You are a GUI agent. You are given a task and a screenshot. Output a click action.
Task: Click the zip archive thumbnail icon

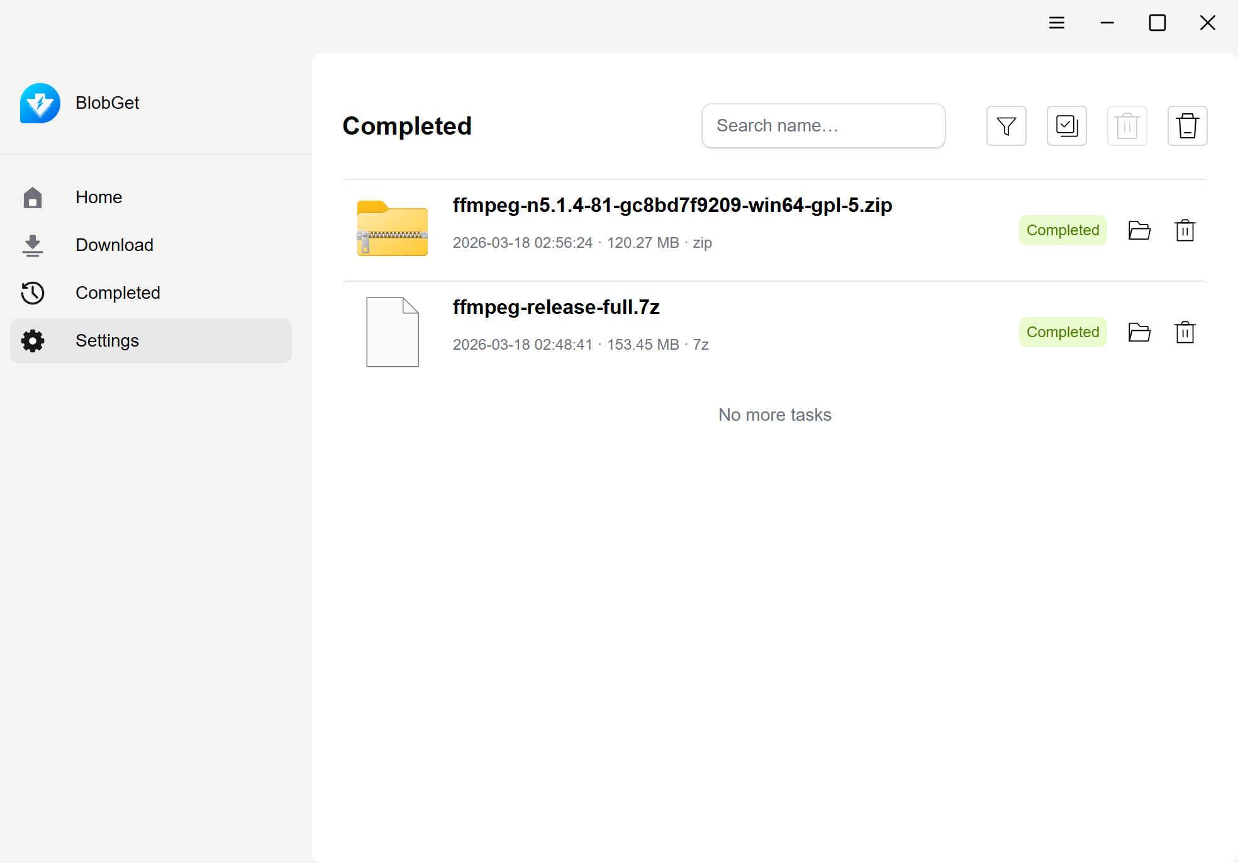point(392,230)
